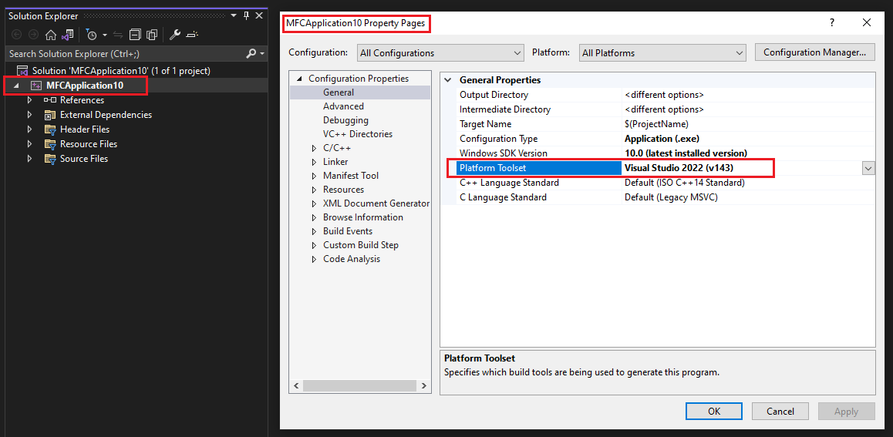Click the Resource Files filter folder icon

coord(50,144)
